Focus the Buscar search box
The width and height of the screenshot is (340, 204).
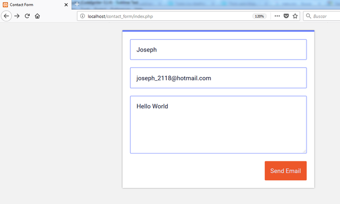tap(321, 16)
